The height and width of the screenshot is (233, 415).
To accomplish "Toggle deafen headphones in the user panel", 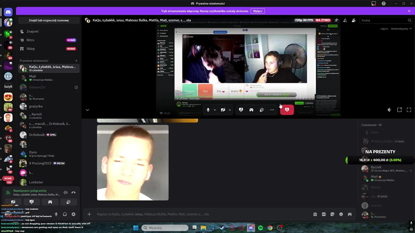I will click(x=65, y=214).
